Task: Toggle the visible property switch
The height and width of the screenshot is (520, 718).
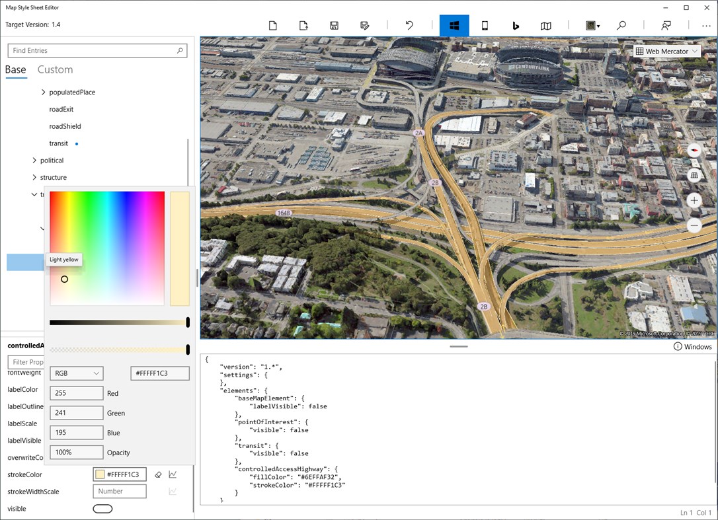Action: (102, 509)
